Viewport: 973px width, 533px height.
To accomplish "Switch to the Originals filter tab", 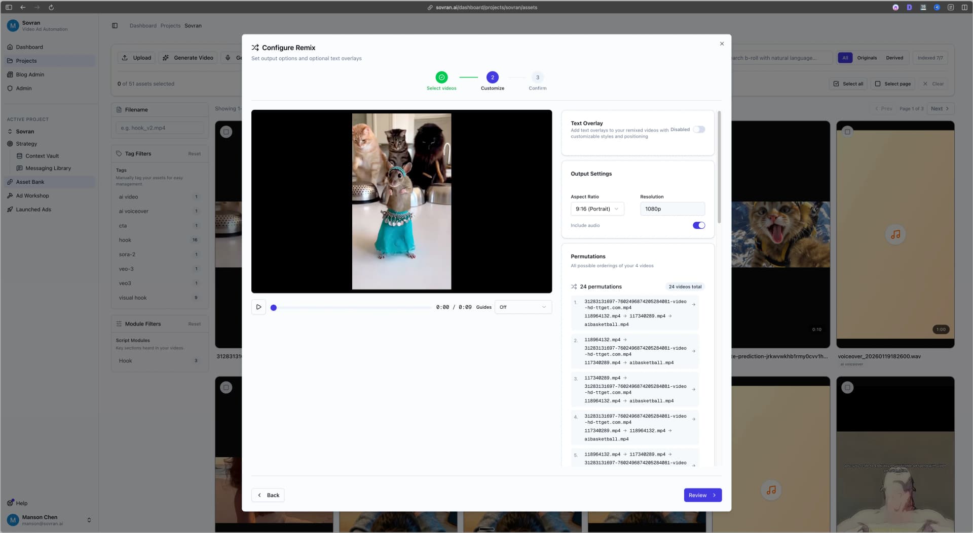I will pyautogui.click(x=867, y=57).
